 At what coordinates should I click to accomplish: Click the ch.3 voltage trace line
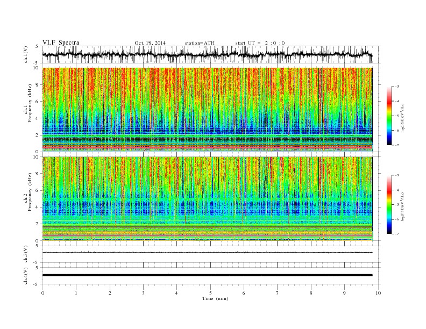click(207, 253)
